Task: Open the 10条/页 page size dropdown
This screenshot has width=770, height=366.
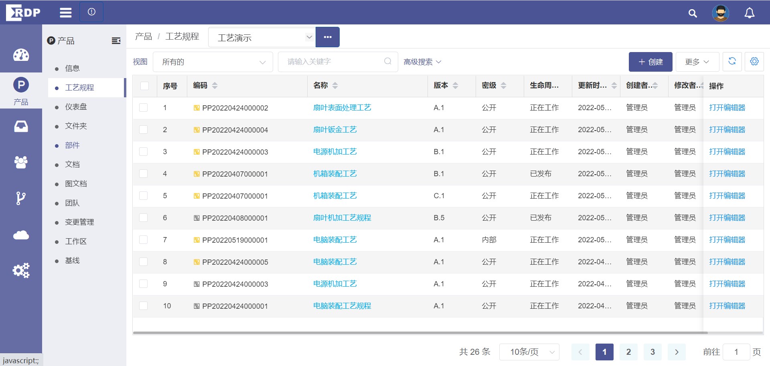Action: pos(529,352)
